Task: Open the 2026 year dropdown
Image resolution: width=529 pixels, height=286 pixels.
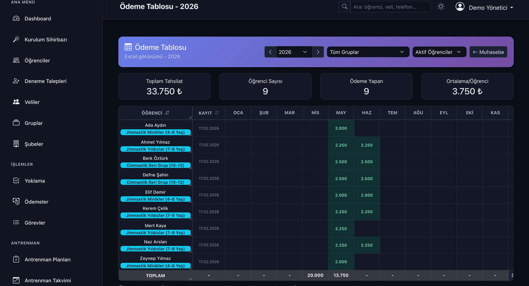Action: click(x=294, y=52)
